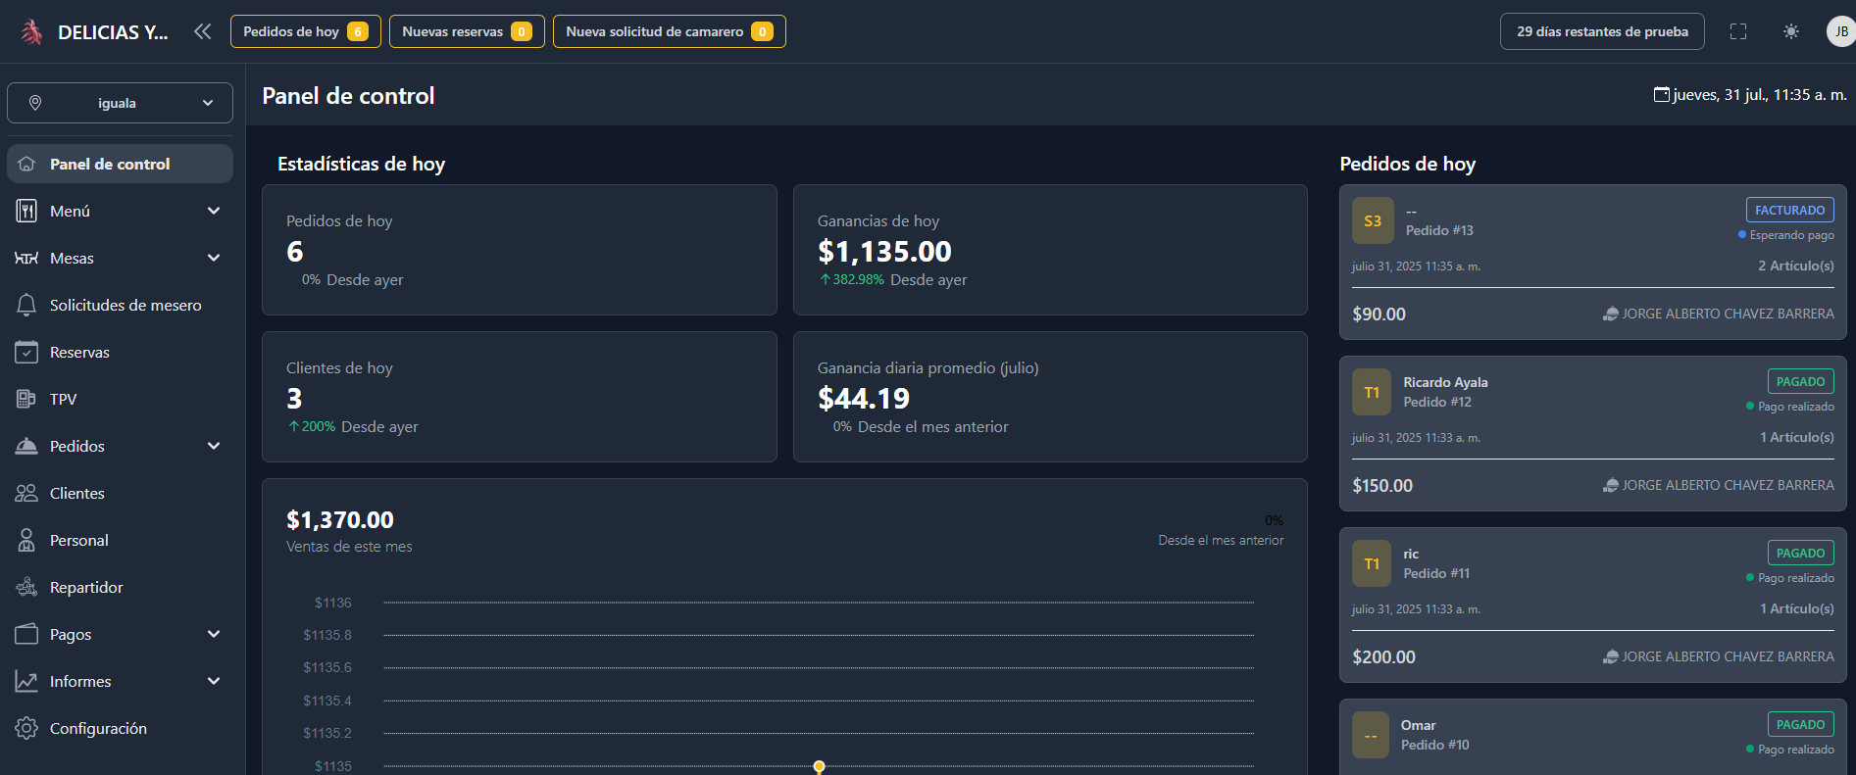Click Nueva solicitud de camarero button
This screenshot has height=775, width=1856.
669,31
